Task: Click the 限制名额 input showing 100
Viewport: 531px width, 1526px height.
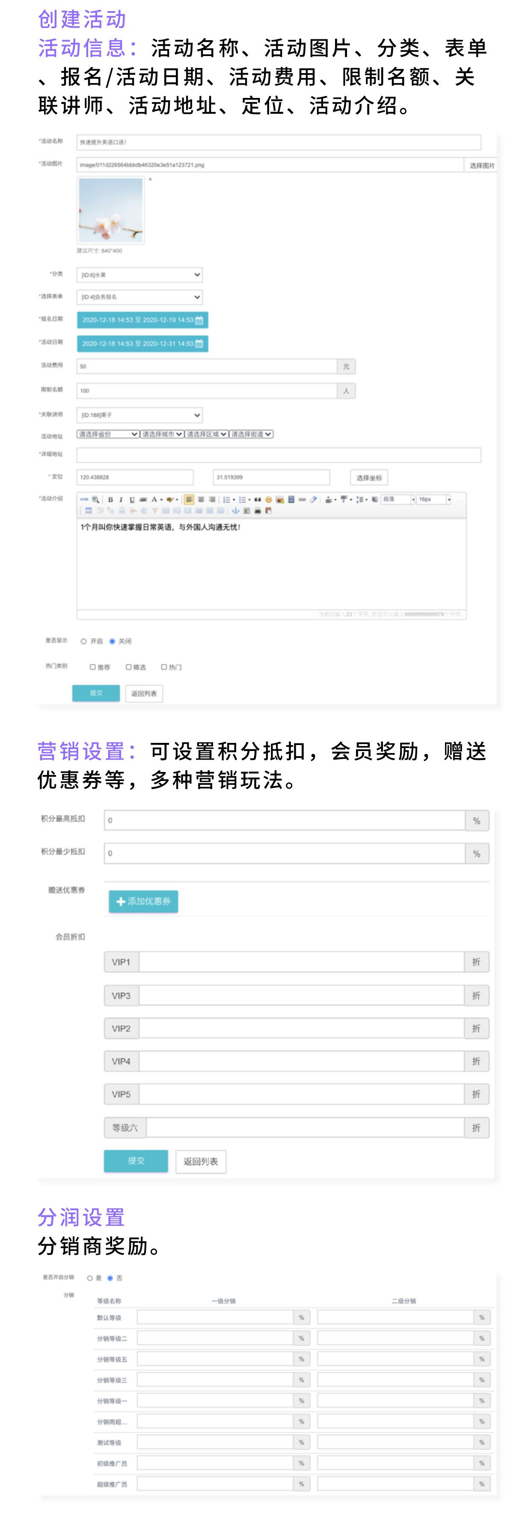Action: 207,391
